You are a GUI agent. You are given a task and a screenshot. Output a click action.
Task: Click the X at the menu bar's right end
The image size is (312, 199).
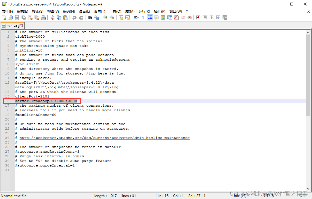coord(309,11)
